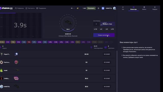Open the Поддержка page
Viewport: 163px width, 92px height.
coord(41,8)
